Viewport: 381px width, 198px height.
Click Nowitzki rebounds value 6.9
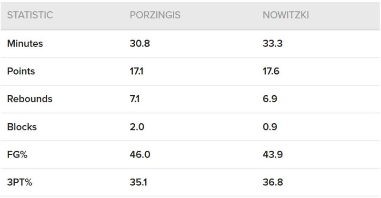[270, 99]
